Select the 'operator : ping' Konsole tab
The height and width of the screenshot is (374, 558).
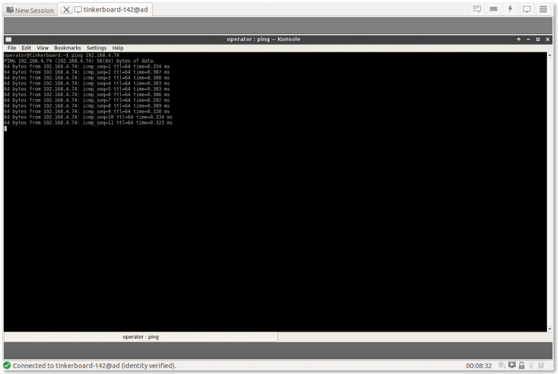tap(141, 337)
